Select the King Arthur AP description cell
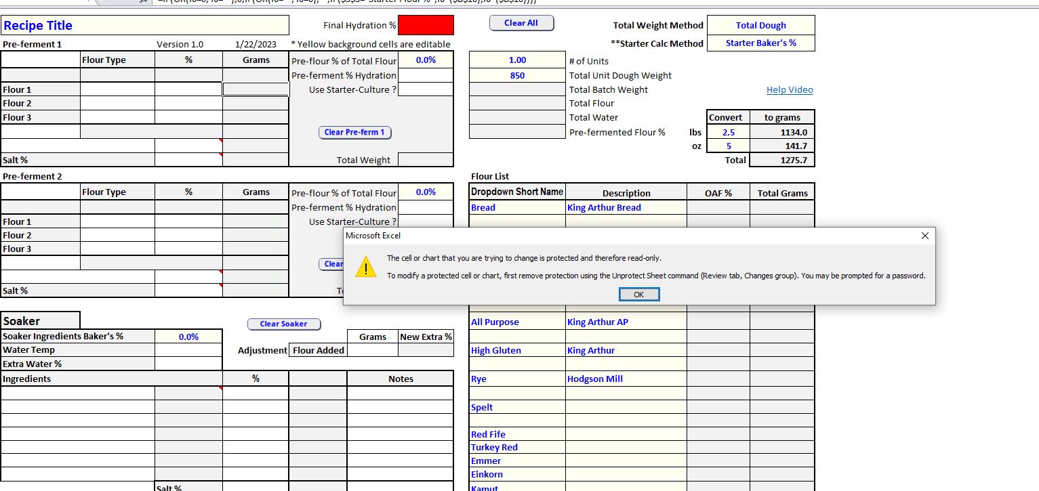The height and width of the screenshot is (491, 1039). pos(626,322)
